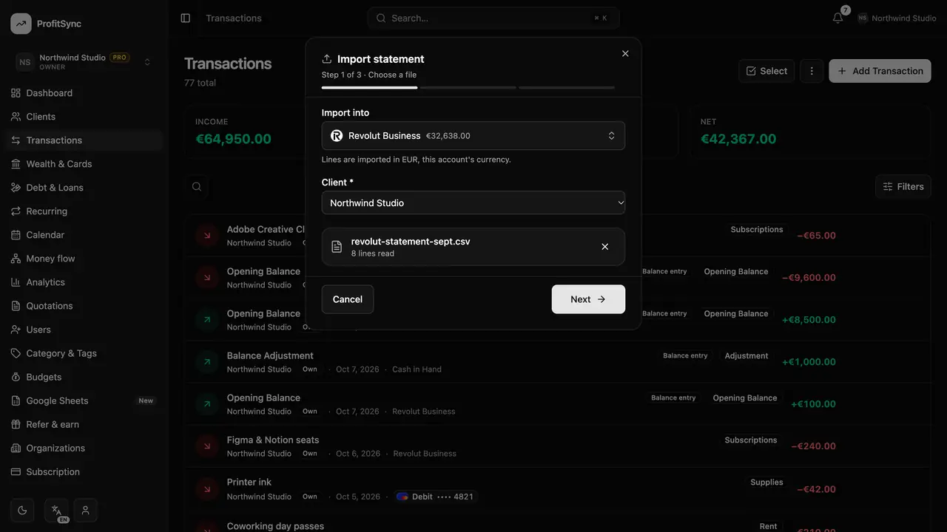
Task: Click Figma & Notion seats expense icon
Action: [206, 446]
